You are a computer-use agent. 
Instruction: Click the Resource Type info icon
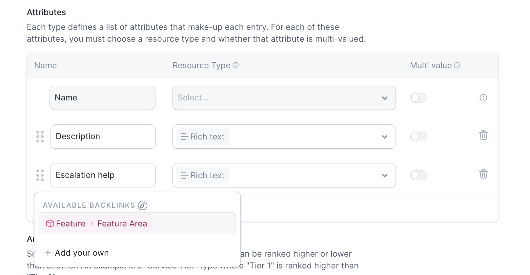click(235, 65)
